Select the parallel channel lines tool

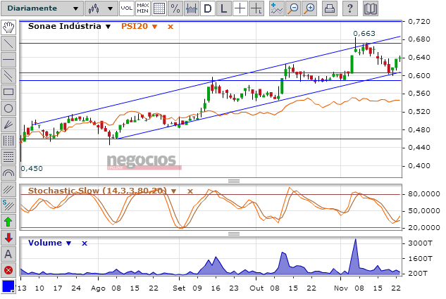coord(8,76)
